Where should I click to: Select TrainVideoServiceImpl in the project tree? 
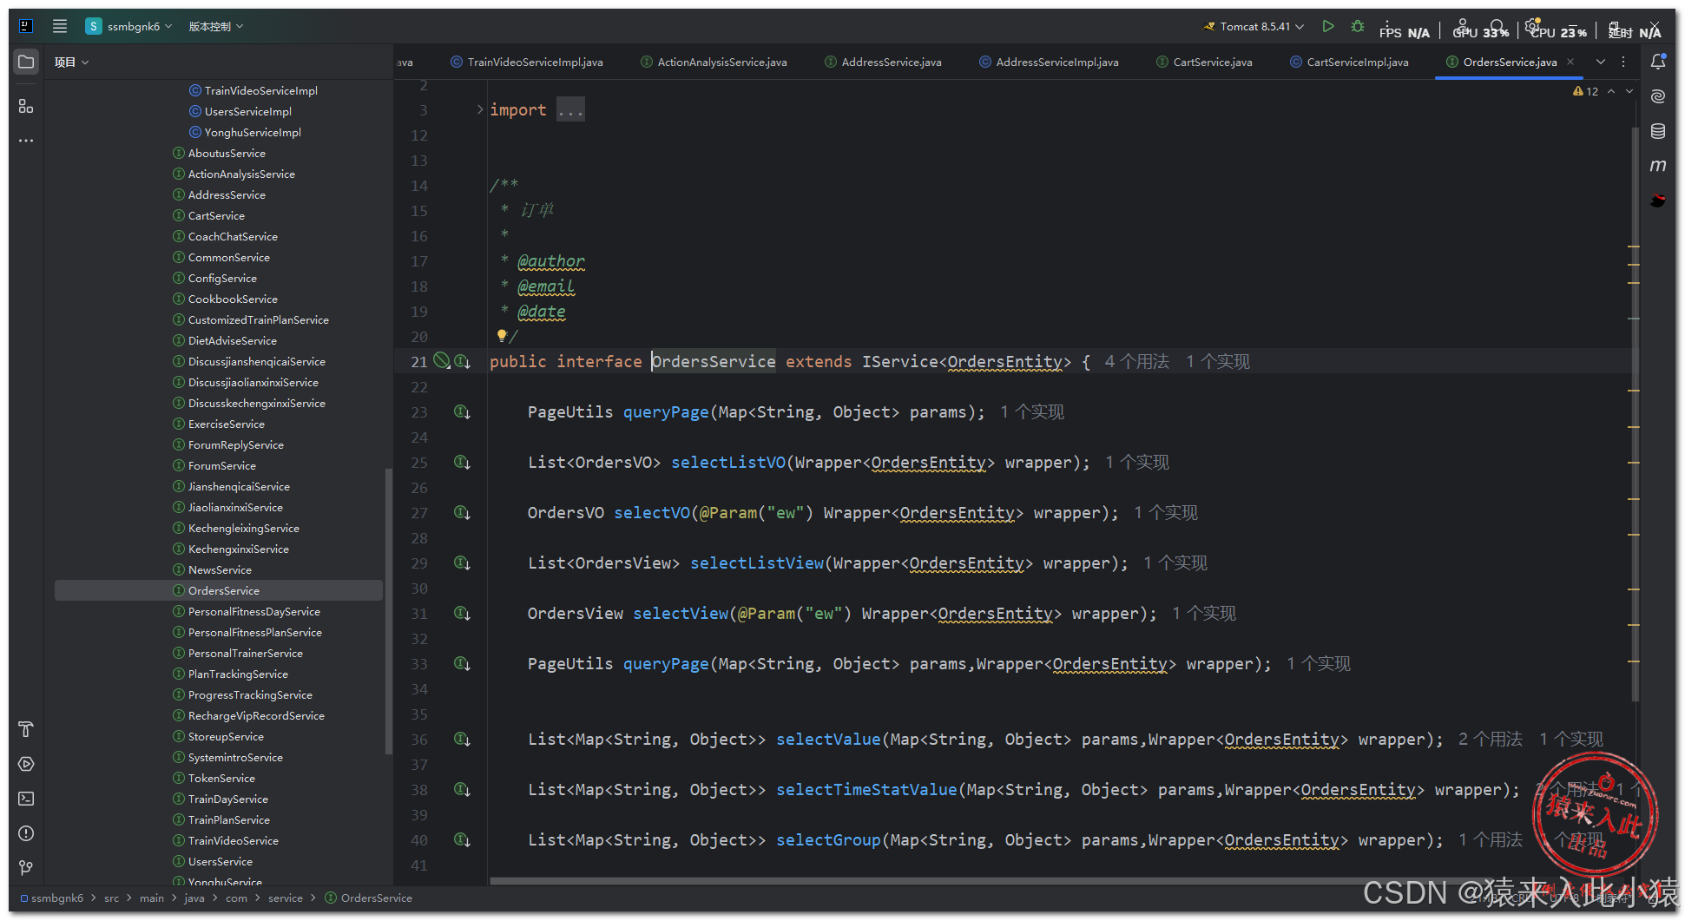coord(260,90)
